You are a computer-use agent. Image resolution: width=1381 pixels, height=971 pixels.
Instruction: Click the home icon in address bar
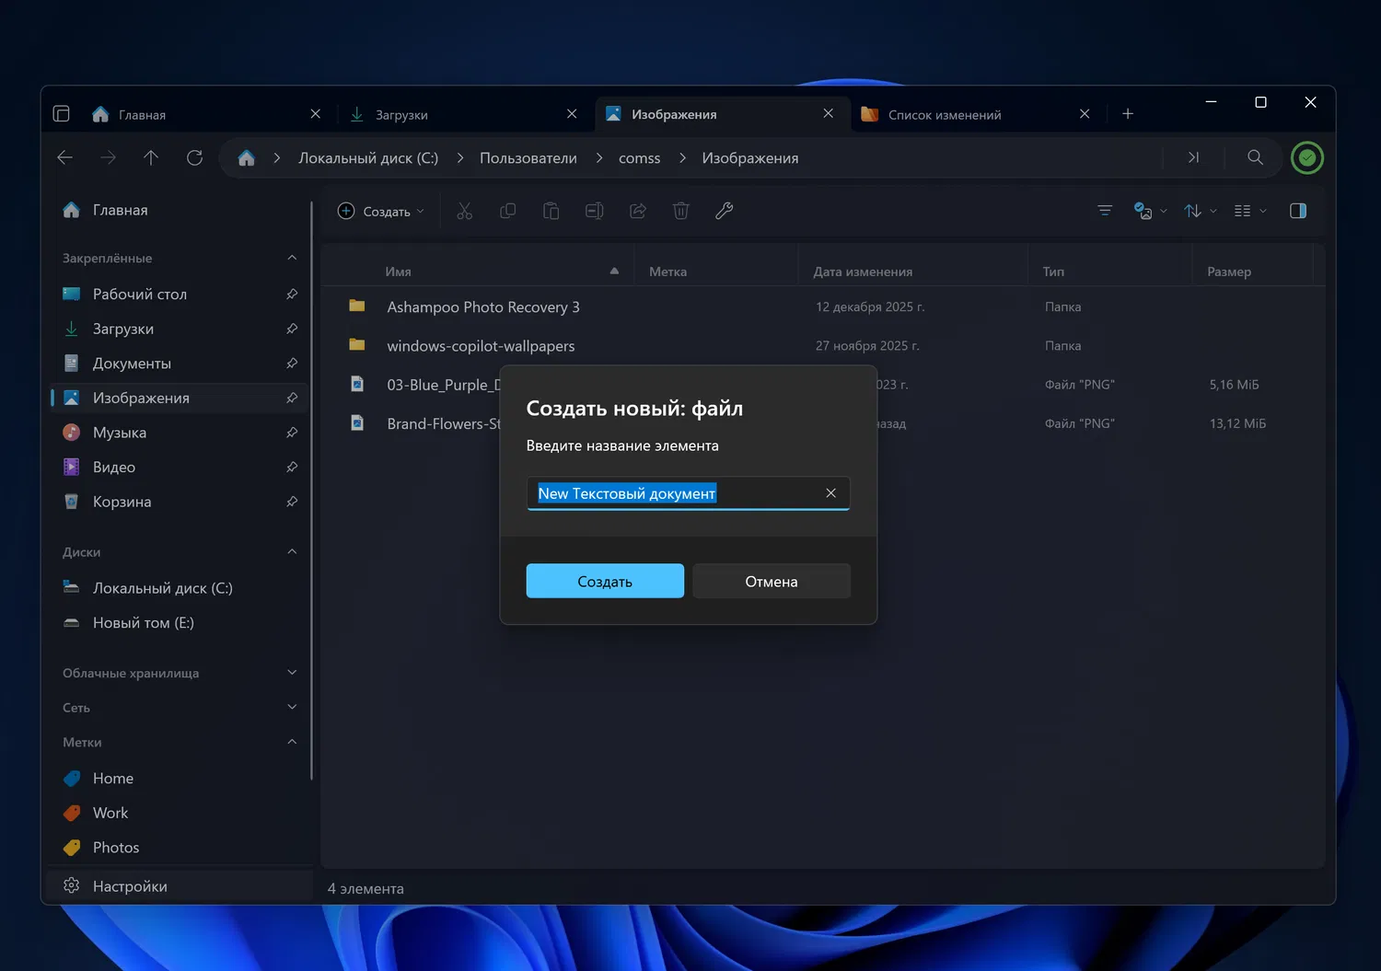(x=246, y=158)
